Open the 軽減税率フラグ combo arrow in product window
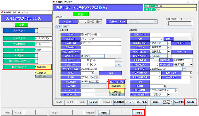 pyautogui.click(x=123, y=86)
